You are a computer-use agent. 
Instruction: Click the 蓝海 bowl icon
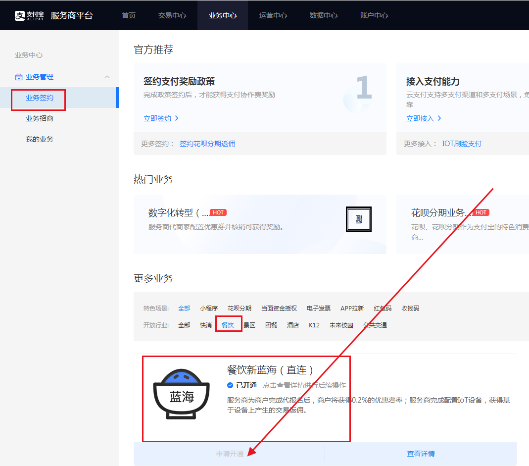(x=182, y=394)
